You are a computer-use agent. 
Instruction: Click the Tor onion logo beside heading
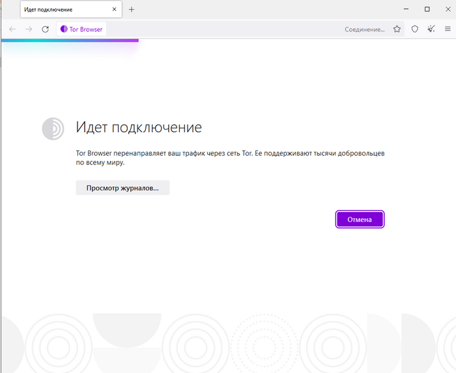(x=53, y=129)
